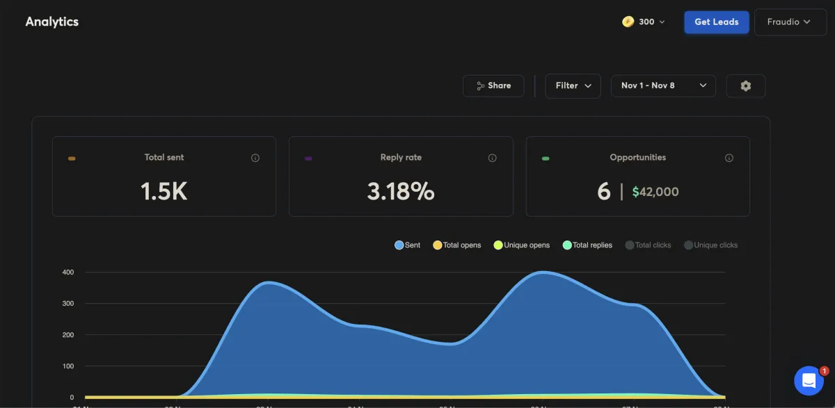Toggle Total opens series in legend
835x408 pixels.
click(x=457, y=245)
